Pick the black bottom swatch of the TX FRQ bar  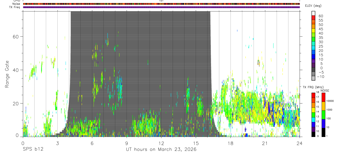tap(313, 134)
